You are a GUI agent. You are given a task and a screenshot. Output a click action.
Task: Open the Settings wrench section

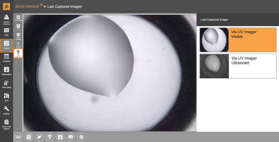(x=6, y=110)
